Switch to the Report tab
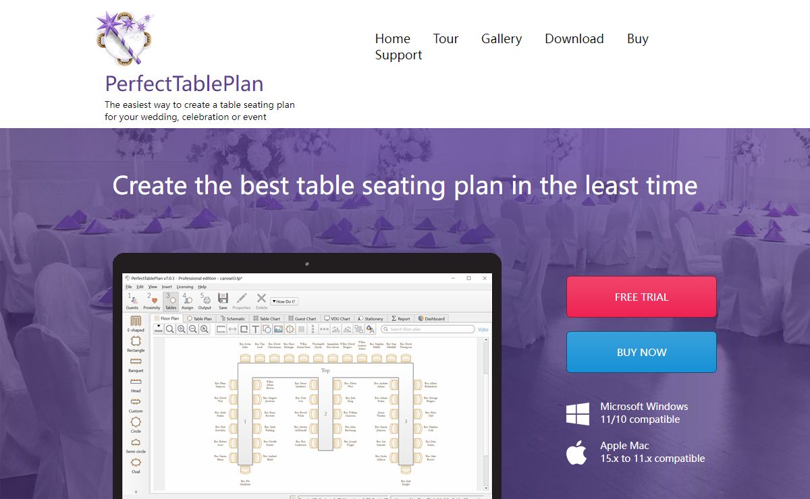Viewport: 810px width, 499px height. click(401, 318)
